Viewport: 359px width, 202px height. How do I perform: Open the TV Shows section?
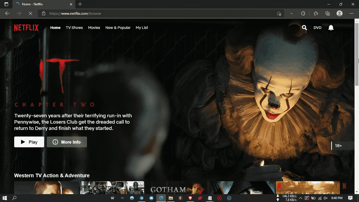coord(74,28)
